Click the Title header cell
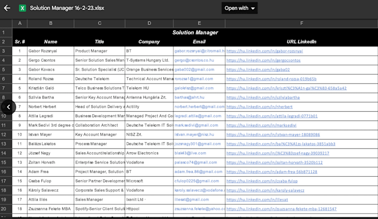This screenshot has width=378, height=219. click(100, 42)
